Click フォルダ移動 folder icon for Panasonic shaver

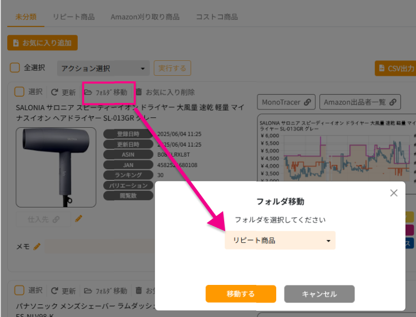click(88, 291)
